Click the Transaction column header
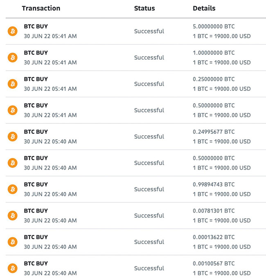This screenshot has width=266, height=280. point(41,9)
